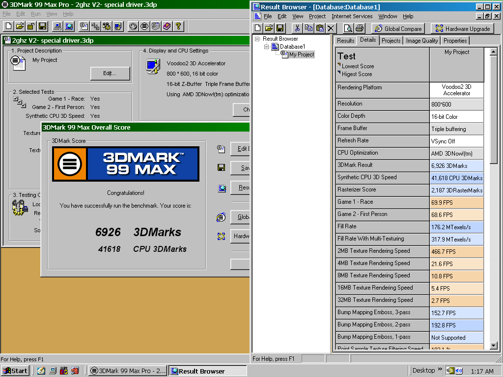Open the Image Quality tab
503x377 pixels.
point(422,41)
